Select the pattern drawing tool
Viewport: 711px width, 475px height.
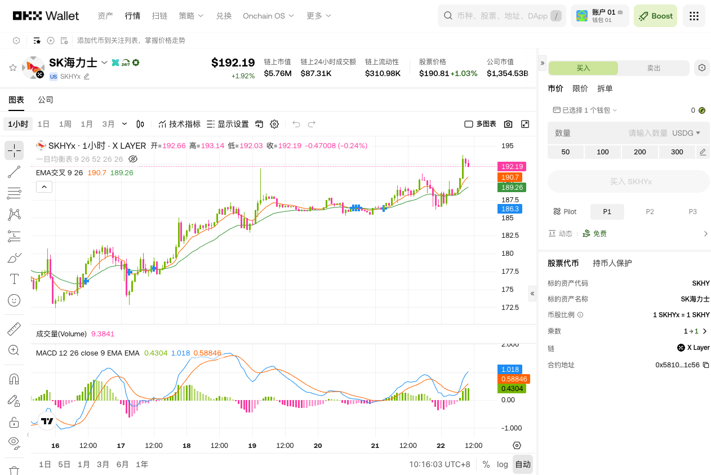(x=14, y=215)
